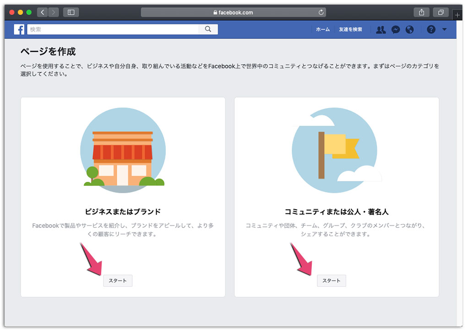467x331 pixels.
Task: Click スタート under コミュニティまたは公人・著名人
Action: (x=331, y=281)
